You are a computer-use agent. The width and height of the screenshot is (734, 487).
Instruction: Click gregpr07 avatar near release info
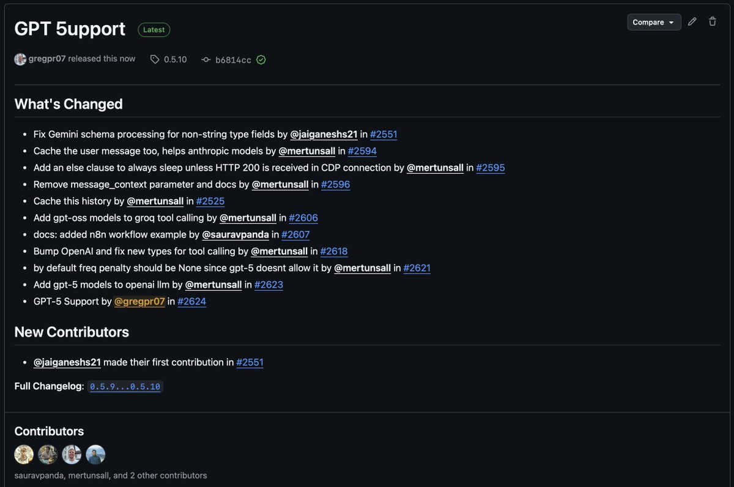pos(20,59)
